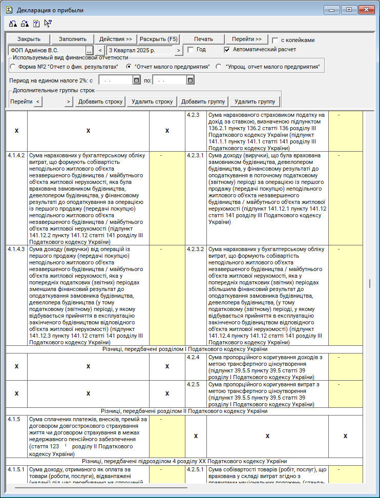Open the help question-mark document icon
The width and height of the screenshot is (380, 498).
36,24
